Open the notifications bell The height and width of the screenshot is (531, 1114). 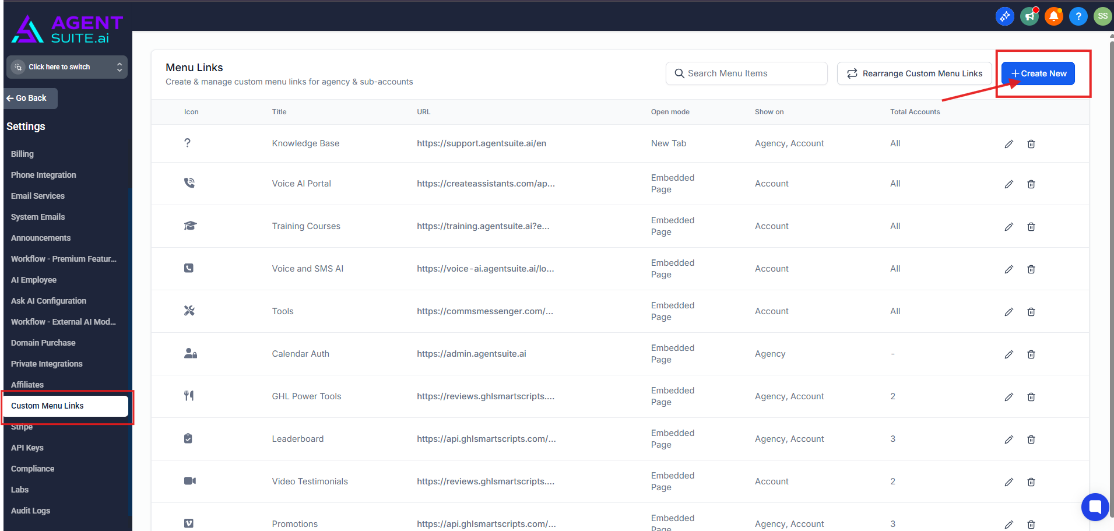[x=1054, y=16]
